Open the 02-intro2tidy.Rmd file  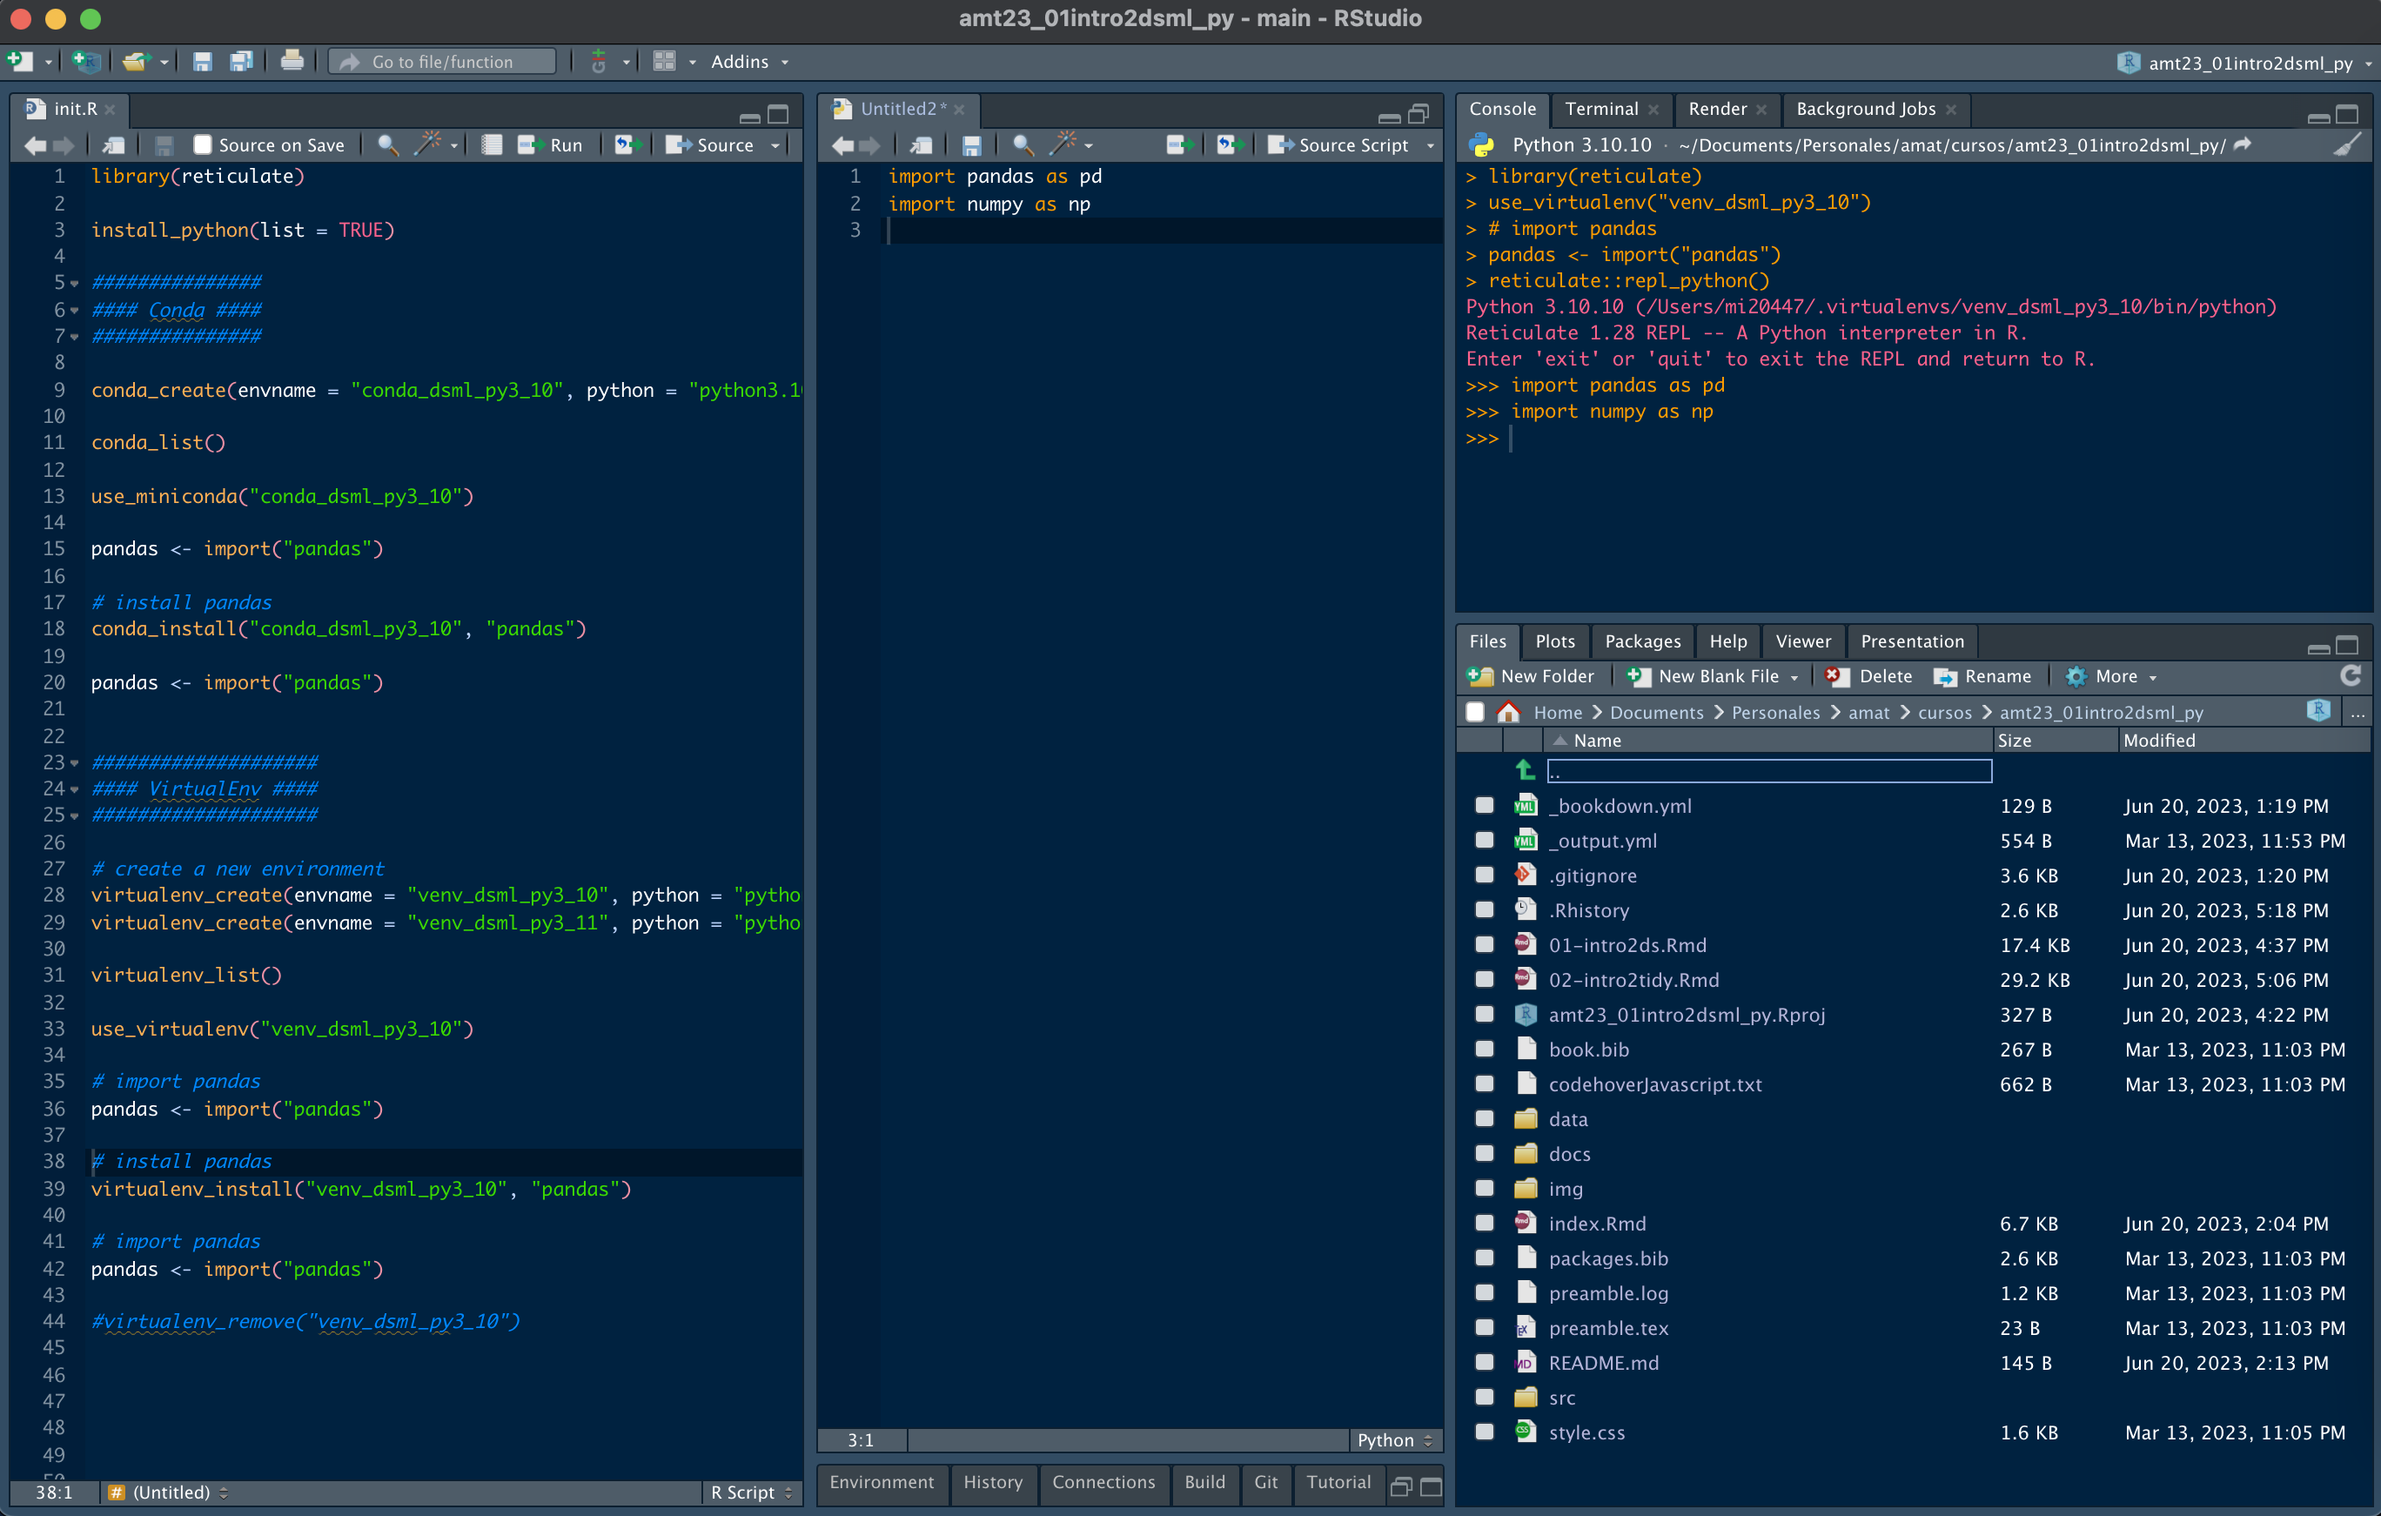(x=1633, y=979)
